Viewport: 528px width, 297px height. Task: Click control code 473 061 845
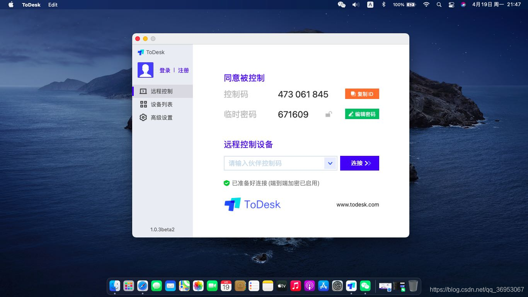click(303, 94)
